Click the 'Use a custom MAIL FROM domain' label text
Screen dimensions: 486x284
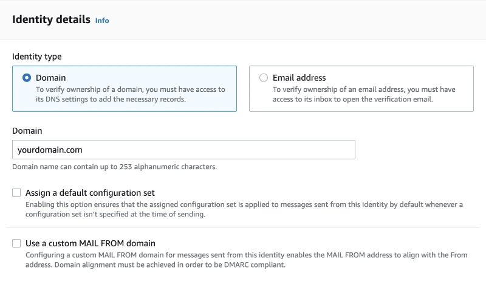[90, 243]
